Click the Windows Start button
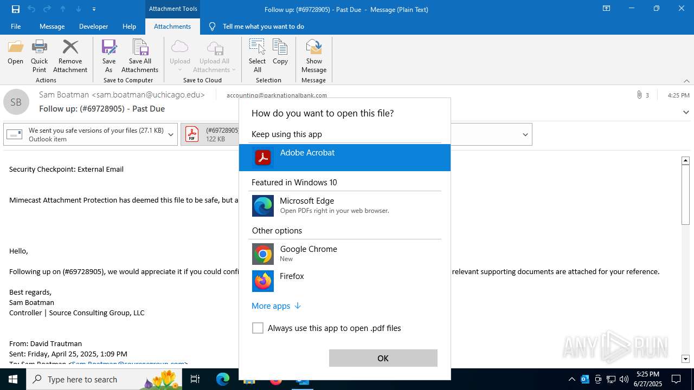The width and height of the screenshot is (694, 390). point(13,379)
